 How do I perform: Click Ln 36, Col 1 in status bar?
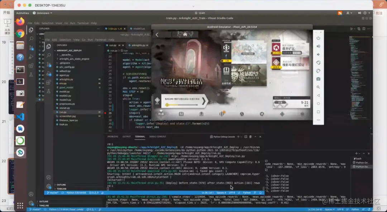(x=207, y=193)
